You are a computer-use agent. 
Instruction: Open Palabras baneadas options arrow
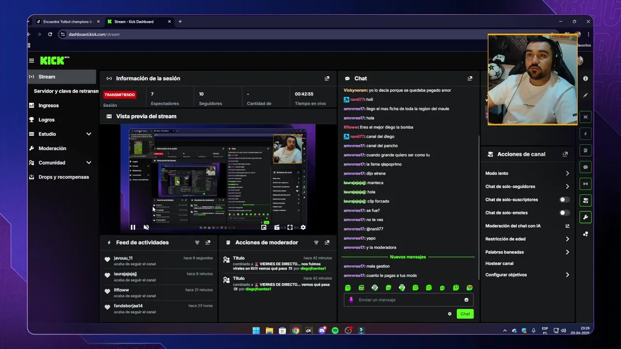(x=567, y=252)
